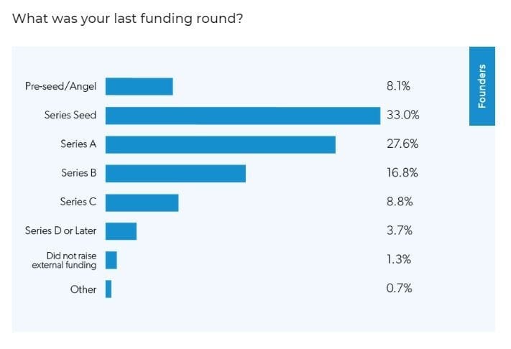Click the 33.0% value label
The height and width of the screenshot is (349, 511).
[x=402, y=115]
